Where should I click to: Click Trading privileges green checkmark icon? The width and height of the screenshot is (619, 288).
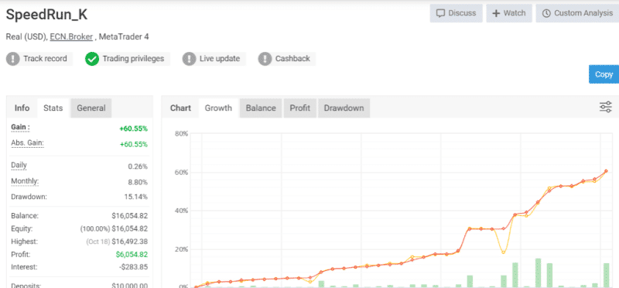tap(91, 60)
